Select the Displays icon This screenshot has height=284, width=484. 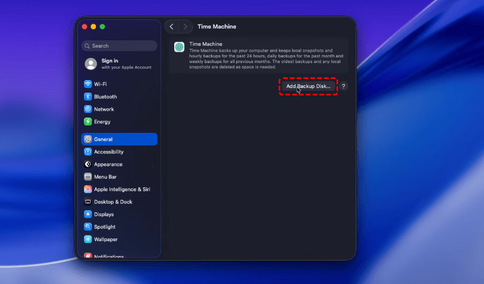[x=88, y=214]
